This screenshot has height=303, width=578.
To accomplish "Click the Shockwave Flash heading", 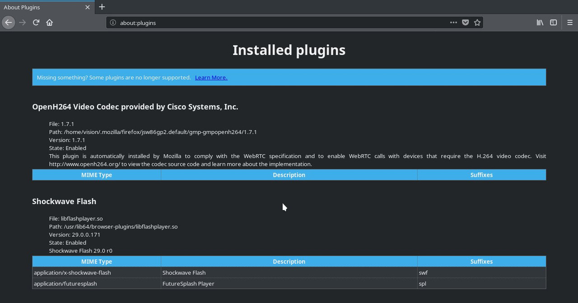I will coord(64,202).
